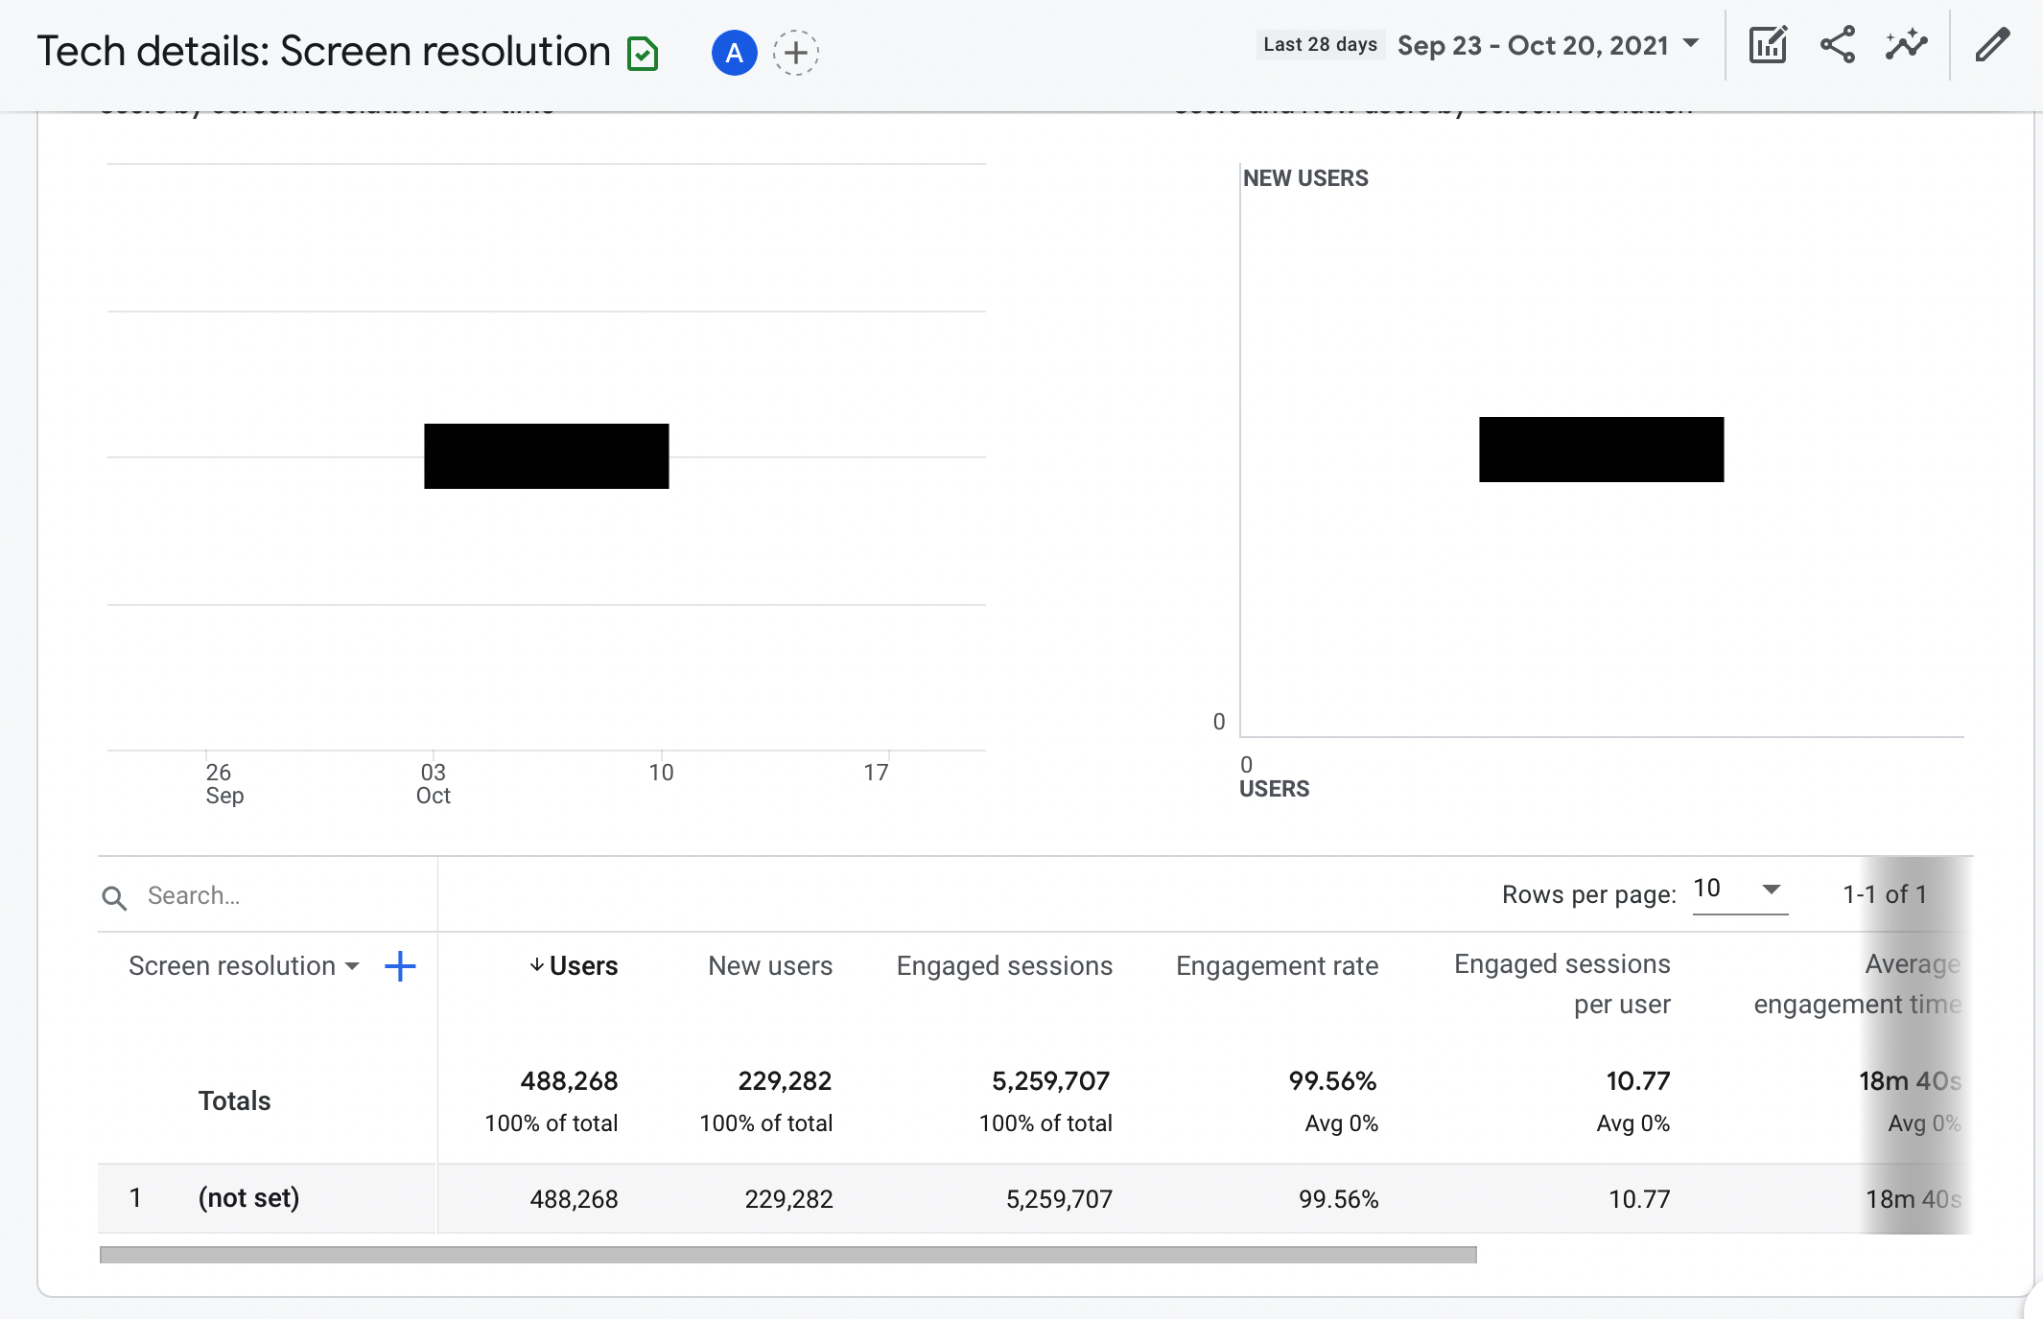This screenshot has height=1319, width=2043.
Task: Sort by New users column header
Action: click(x=770, y=966)
